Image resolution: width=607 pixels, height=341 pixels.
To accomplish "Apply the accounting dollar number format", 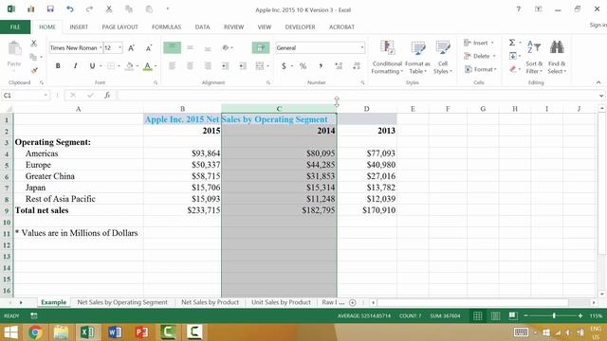I will 284,66.
